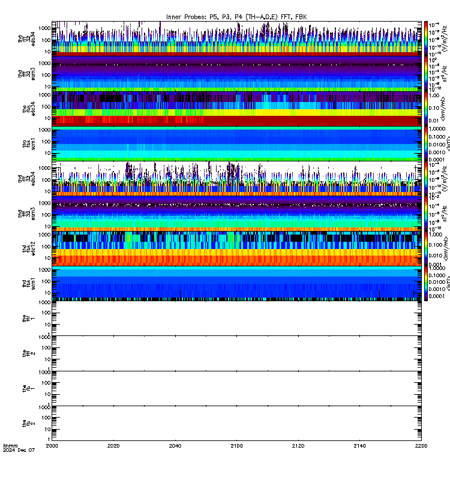This screenshot has width=450, height=480.
Task: Click the 'tha fff 32 edc34' panel label
Action: point(26,38)
